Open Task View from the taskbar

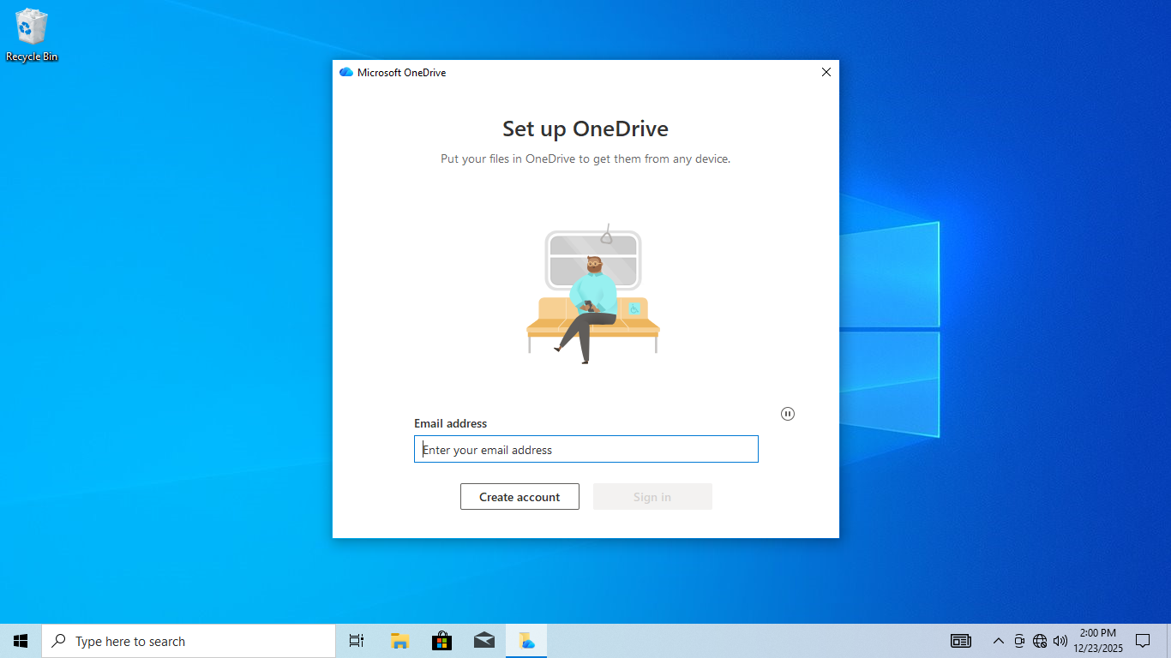[x=357, y=641]
